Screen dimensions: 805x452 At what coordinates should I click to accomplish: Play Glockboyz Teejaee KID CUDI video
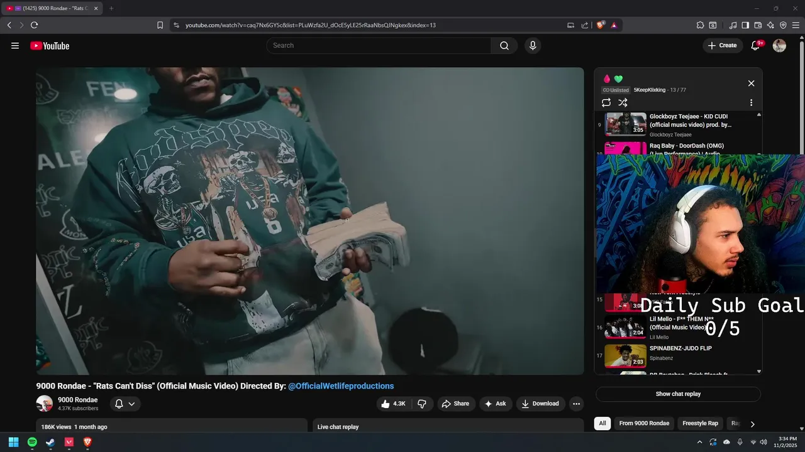(677, 124)
